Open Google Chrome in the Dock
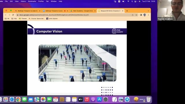Viewport: 185px width, 104px height. [x=18, y=99]
